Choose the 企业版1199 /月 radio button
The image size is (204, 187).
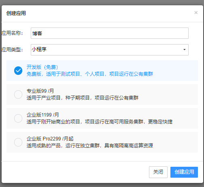tap(18, 118)
